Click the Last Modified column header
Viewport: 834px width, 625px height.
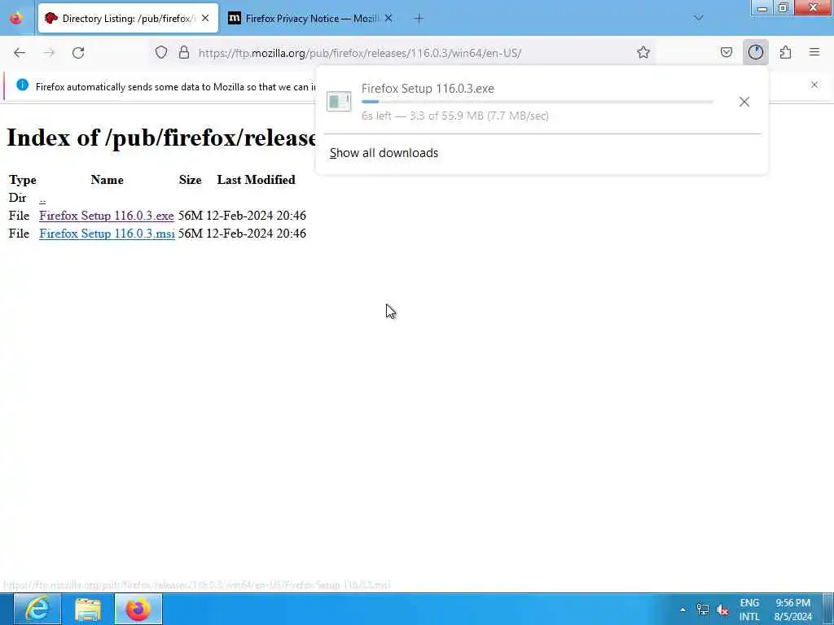[256, 180]
